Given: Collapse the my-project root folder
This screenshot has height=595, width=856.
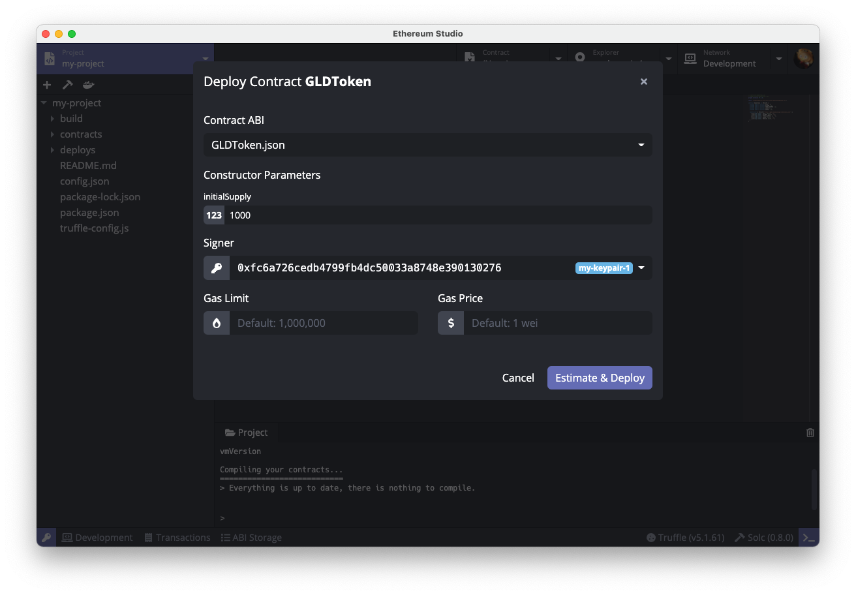Looking at the screenshot, I should pos(44,103).
